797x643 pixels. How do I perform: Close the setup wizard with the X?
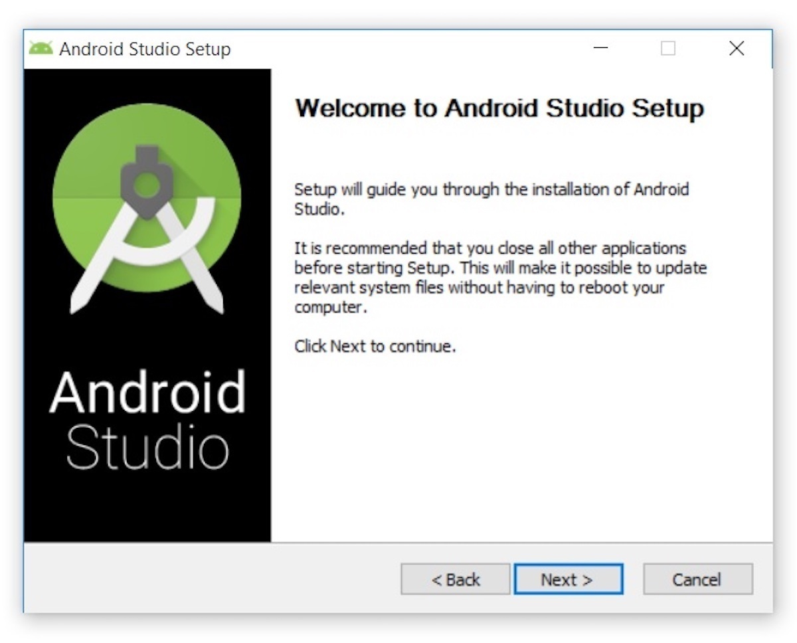(737, 48)
